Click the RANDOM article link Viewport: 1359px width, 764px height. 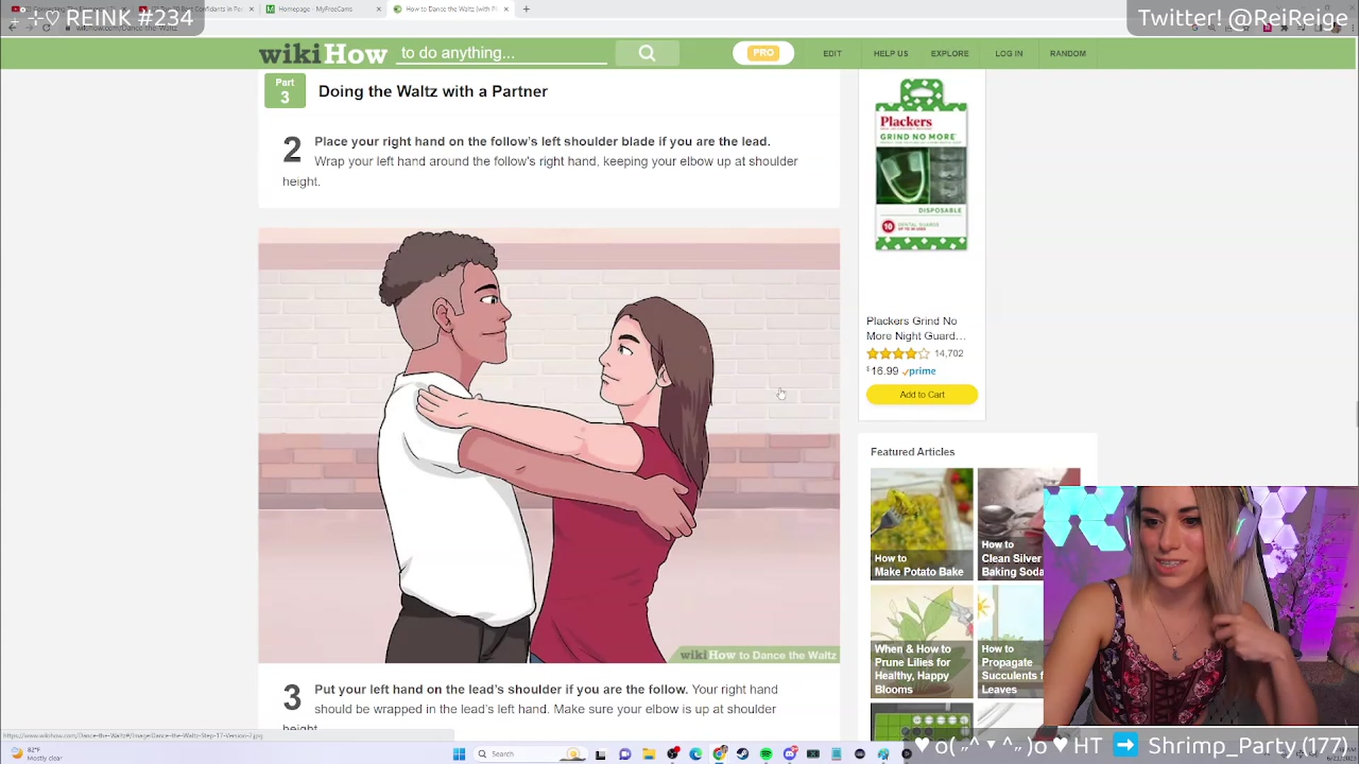1067,54
